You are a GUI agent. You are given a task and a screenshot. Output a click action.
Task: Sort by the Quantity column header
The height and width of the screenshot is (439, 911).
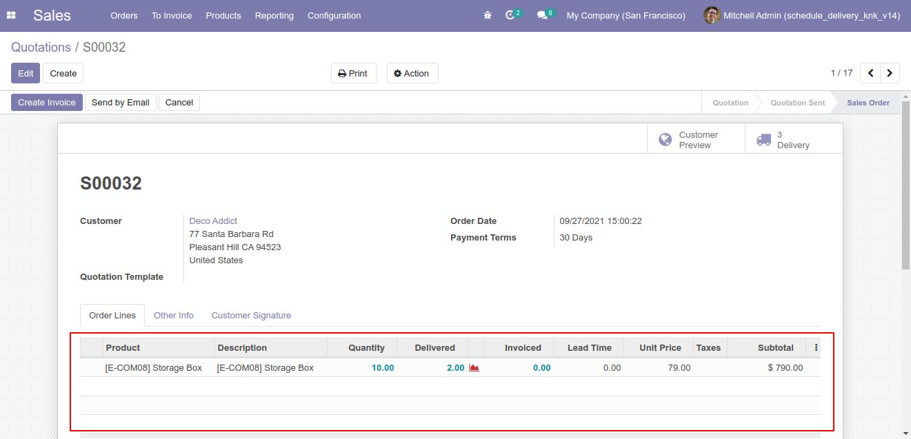point(361,348)
